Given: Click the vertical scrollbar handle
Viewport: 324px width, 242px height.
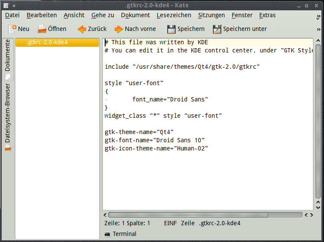Looking at the screenshot, I should click(318, 121).
